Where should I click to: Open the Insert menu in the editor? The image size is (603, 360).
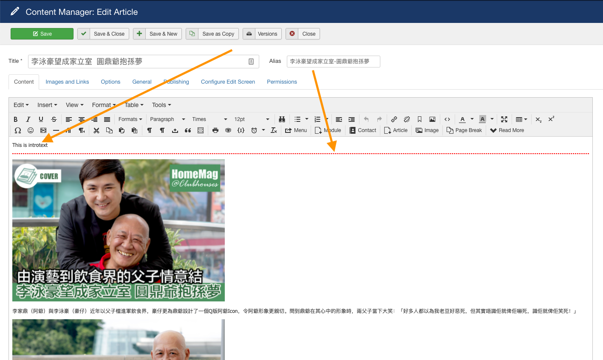[47, 105]
